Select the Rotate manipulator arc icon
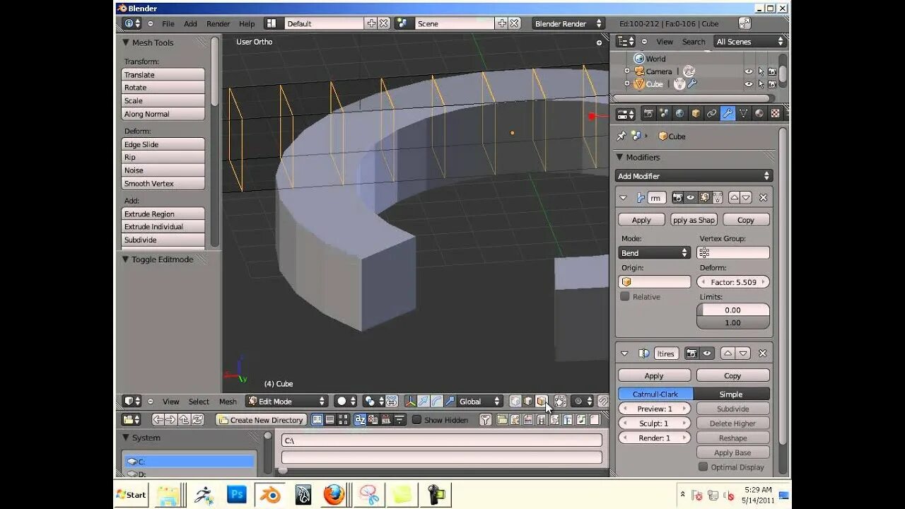 click(436, 401)
